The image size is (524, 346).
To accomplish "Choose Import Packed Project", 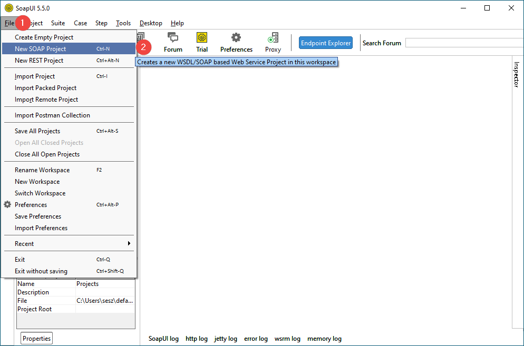I will point(69,88).
